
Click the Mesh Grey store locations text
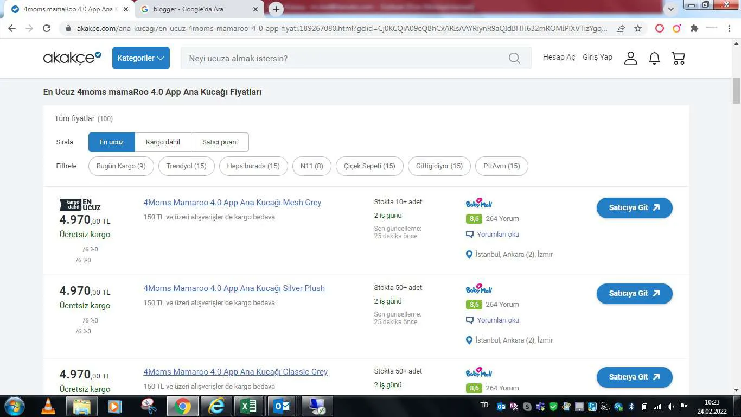514,254
